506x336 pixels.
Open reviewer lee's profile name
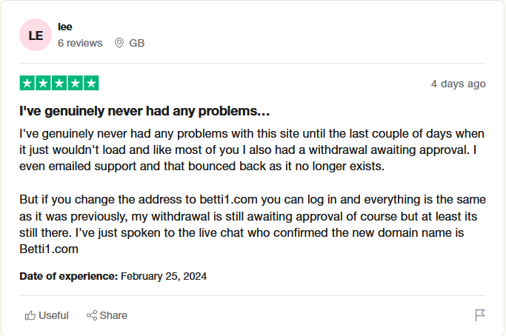click(64, 27)
